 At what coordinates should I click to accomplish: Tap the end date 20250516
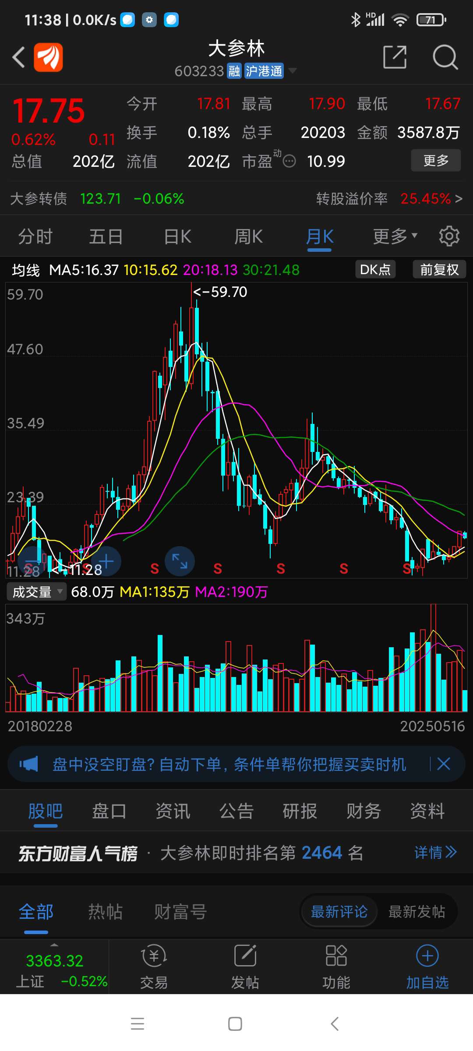[x=432, y=726]
